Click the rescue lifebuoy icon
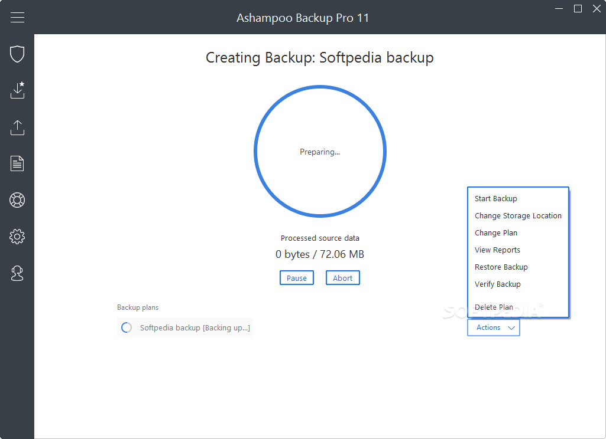The width and height of the screenshot is (606, 439). (x=17, y=200)
